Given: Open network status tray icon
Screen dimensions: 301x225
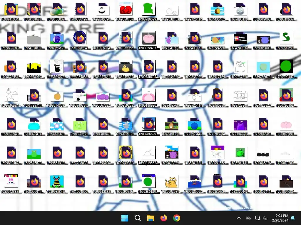Looking at the screenshot, I should coord(257,218).
